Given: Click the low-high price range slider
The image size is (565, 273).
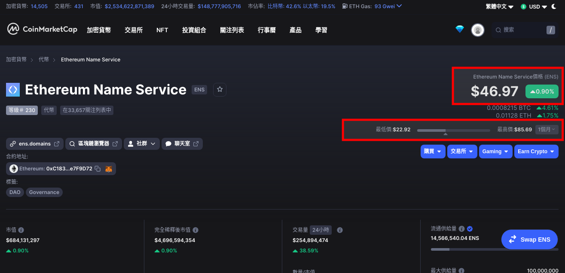Looking at the screenshot, I should point(454,130).
